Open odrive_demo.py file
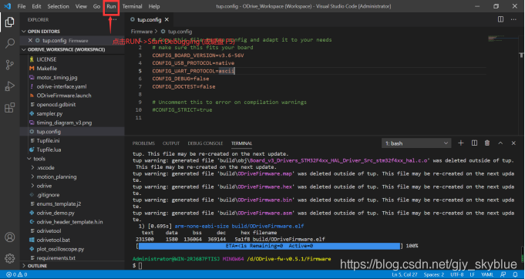Viewport: 525px width, 279px height. point(56,213)
